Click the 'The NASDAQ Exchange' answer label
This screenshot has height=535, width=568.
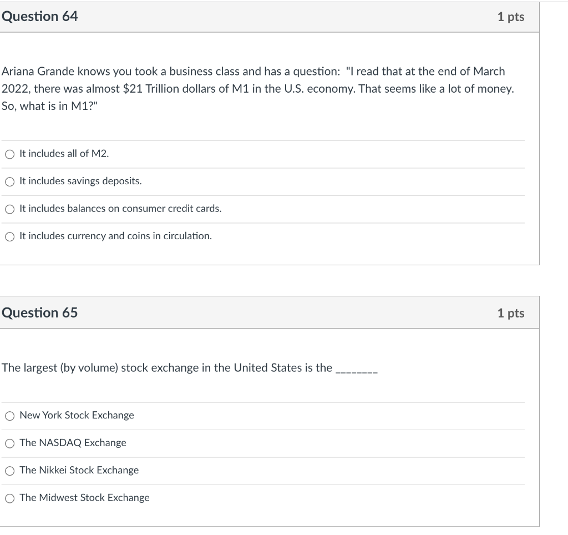73,443
